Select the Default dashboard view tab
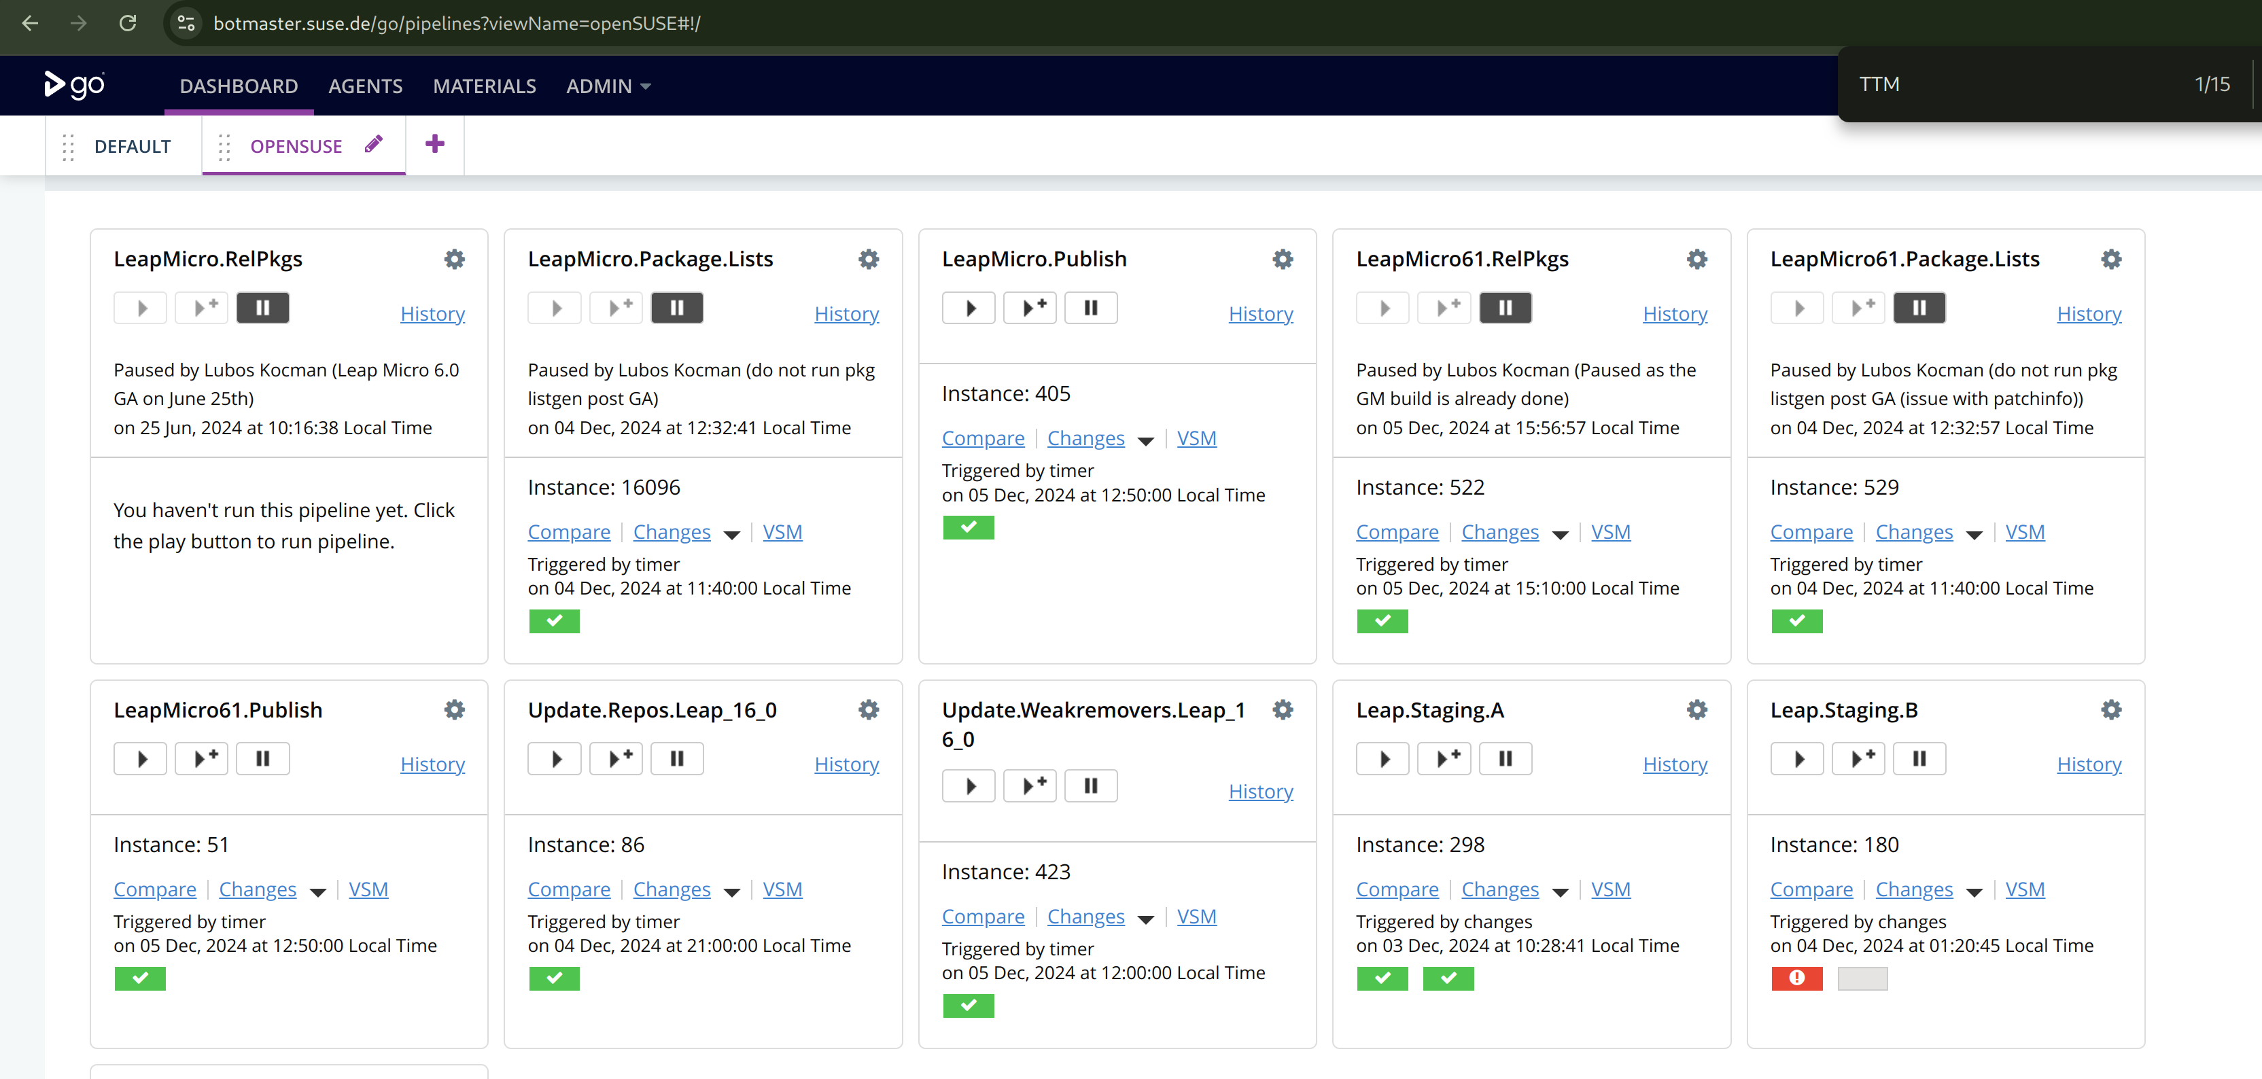Image resolution: width=2262 pixels, height=1079 pixels. 132,147
